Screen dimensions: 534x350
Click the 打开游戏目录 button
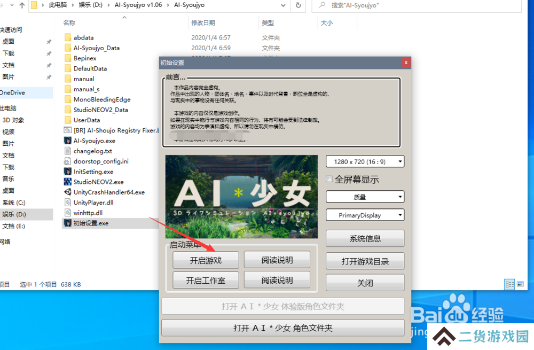tap(365, 261)
